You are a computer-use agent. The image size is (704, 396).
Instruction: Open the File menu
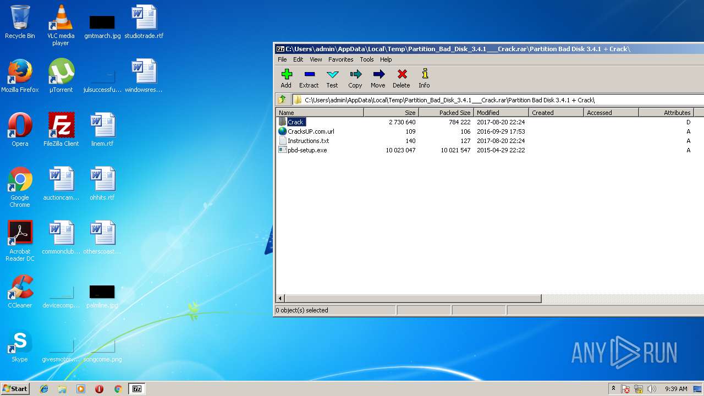pos(282,59)
